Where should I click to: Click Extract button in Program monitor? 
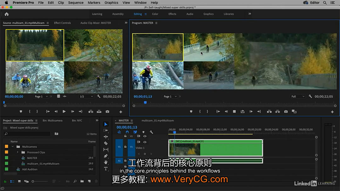click(x=278, y=112)
